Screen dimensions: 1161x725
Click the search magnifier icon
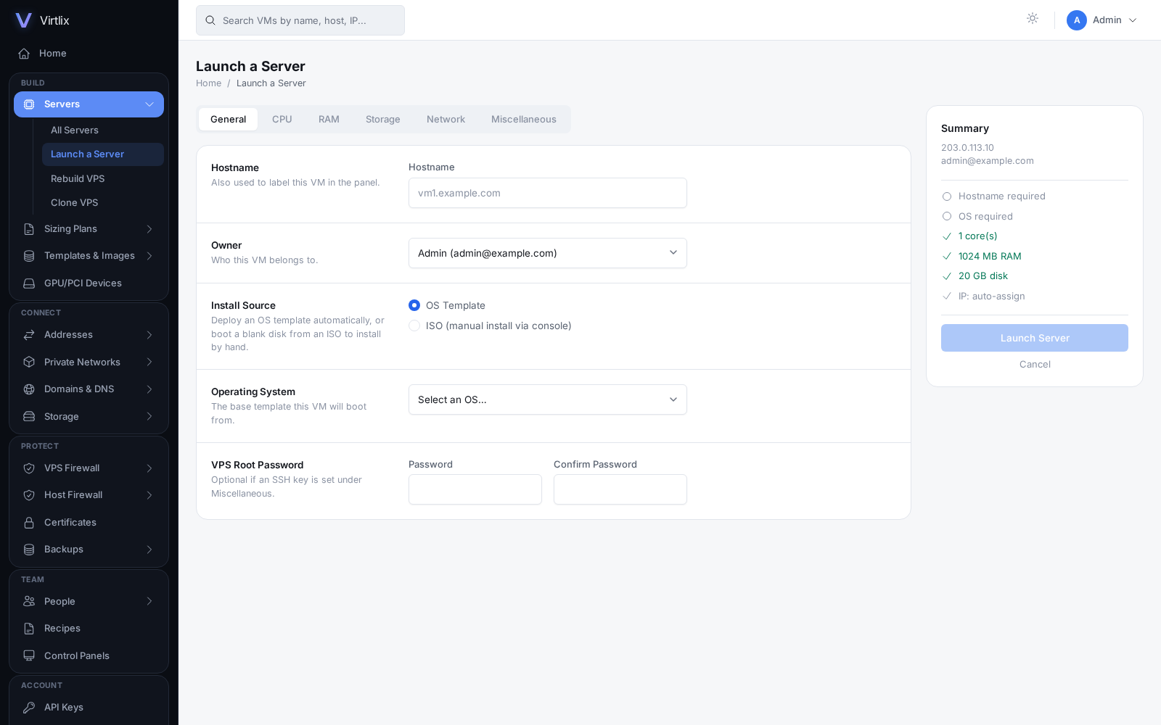pyautogui.click(x=210, y=20)
